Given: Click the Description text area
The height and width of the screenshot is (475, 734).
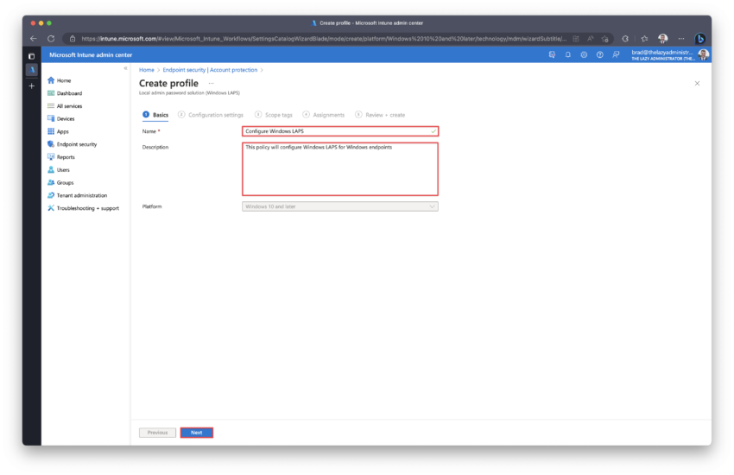Looking at the screenshot, I should pyautogui.click(x=340, y=169).
